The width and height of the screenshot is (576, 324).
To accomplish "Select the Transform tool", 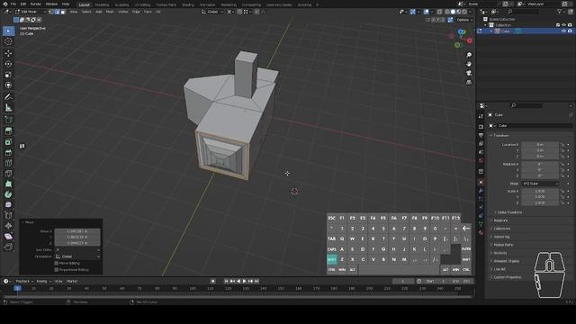I will (8, 85).
